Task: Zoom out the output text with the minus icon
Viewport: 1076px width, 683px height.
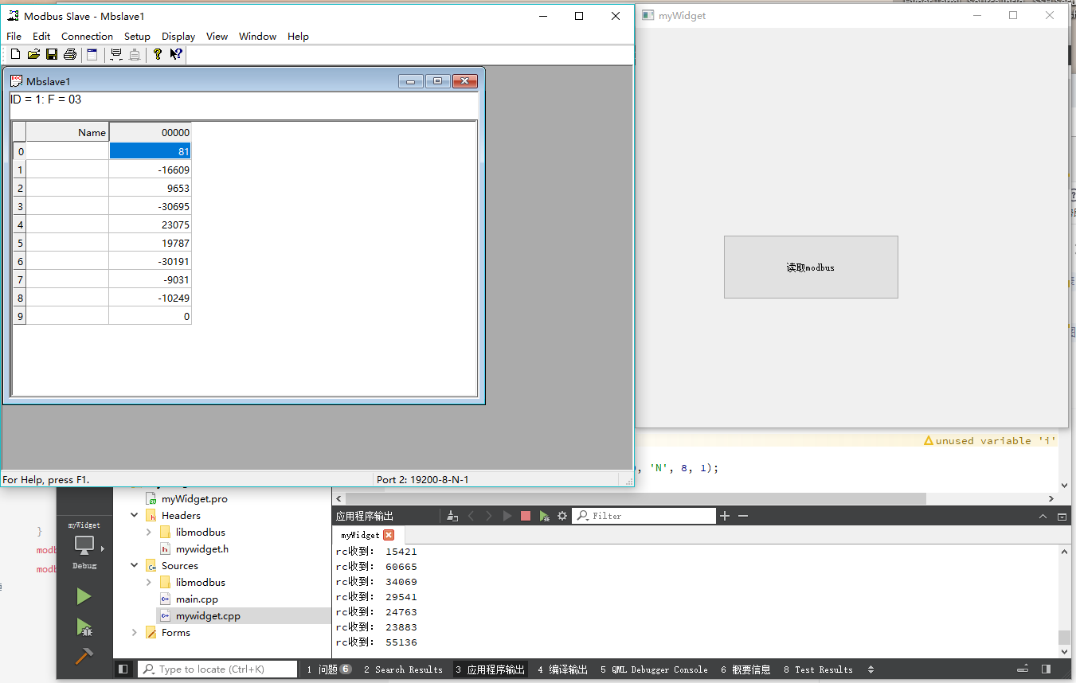Action: click(743, 516)
